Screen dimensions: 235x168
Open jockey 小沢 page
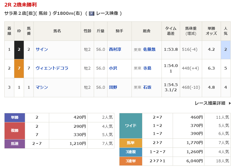coord(113,68)
